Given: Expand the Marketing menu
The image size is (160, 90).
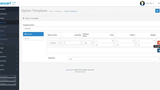Looking at the screenshot, I should click(9, 61).
